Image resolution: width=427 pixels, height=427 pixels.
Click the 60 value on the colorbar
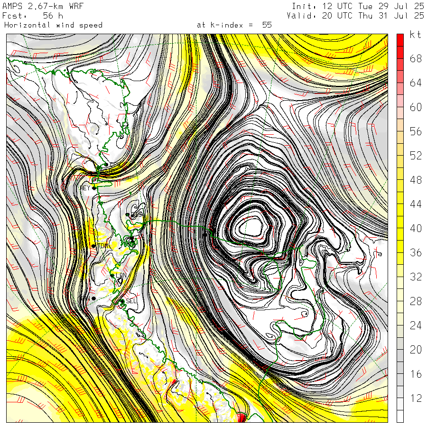point(416,107)
